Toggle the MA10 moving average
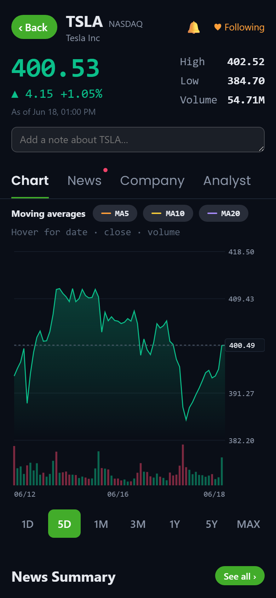The height and width of the screenshot is (598, 276). tap(168, 213)
